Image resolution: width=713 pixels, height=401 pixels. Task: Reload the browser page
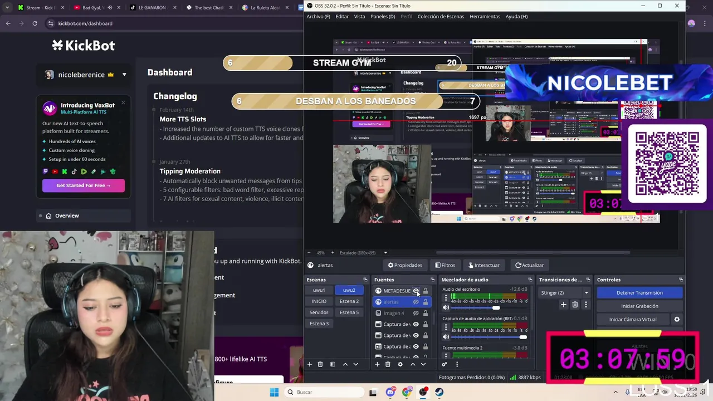pyautogui.click(x=35, y=23)
